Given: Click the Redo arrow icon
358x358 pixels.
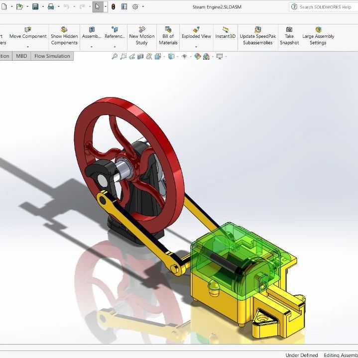Looking at the screenshot, I should [x=82, y=6].
